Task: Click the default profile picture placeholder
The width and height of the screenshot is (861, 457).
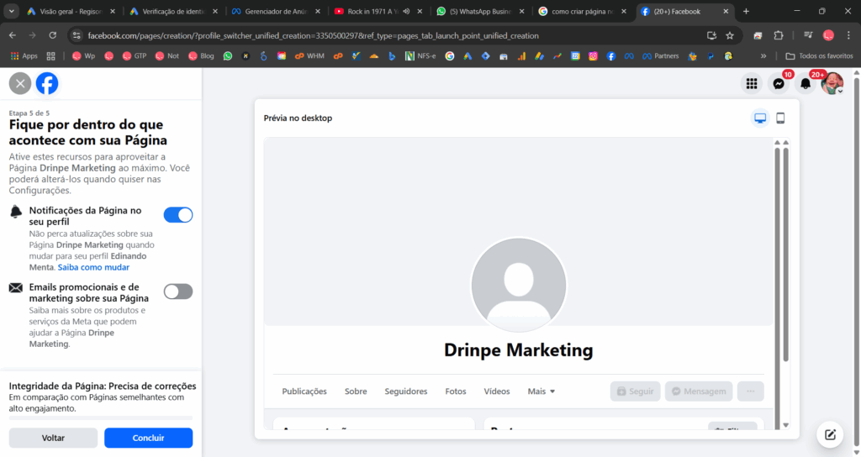Action: 518,286
